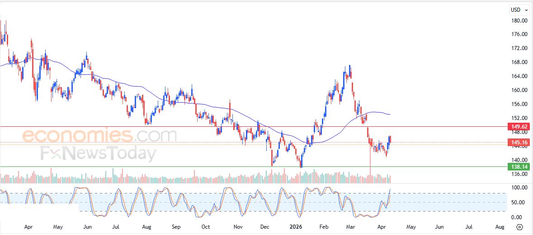
Task: Select the green 138.14 price label
Action: click(x=518, y=166)
